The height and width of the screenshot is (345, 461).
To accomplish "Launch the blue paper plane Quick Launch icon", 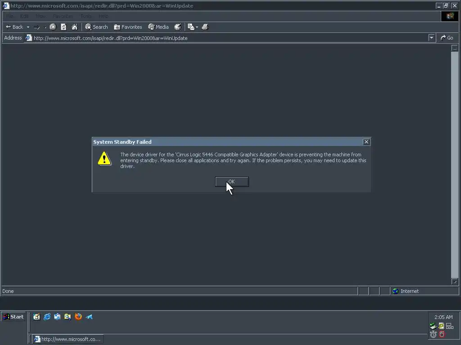I will click(89, 317).
